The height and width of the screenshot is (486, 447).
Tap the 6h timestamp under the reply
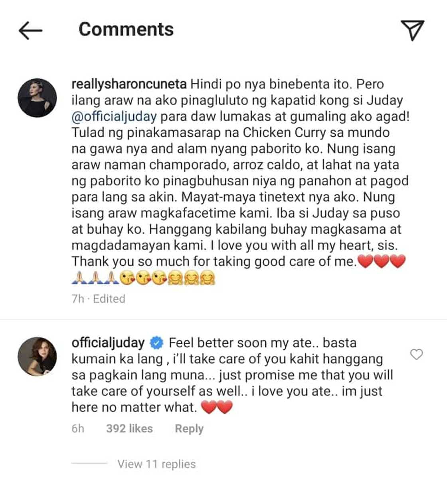coord(78,428)
